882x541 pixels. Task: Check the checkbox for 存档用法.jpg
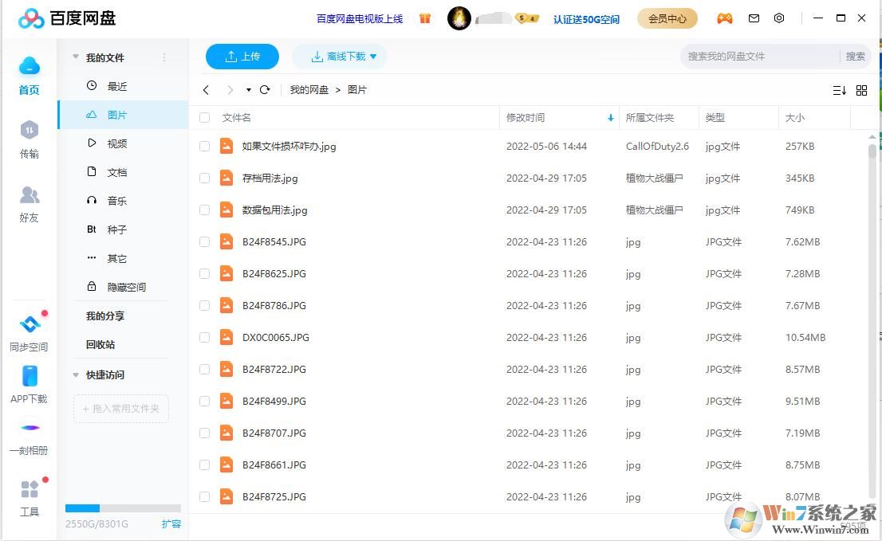pyautogui.click(x=205, y=178)
